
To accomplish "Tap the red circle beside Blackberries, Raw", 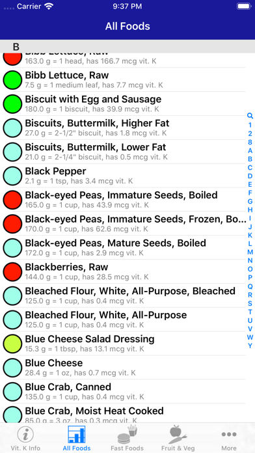I will [x=13, y=271].
